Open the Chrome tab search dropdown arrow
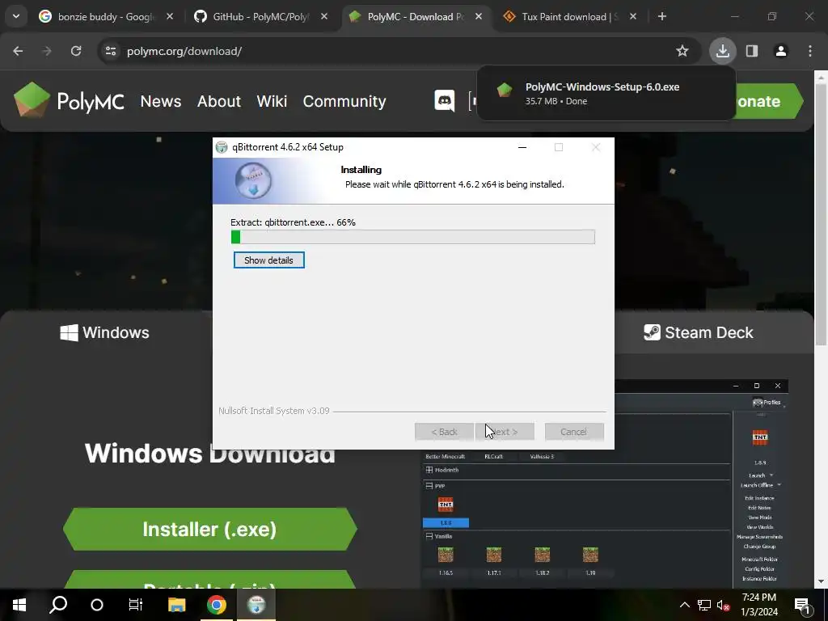Screen dimensions: 828x621 16,16
